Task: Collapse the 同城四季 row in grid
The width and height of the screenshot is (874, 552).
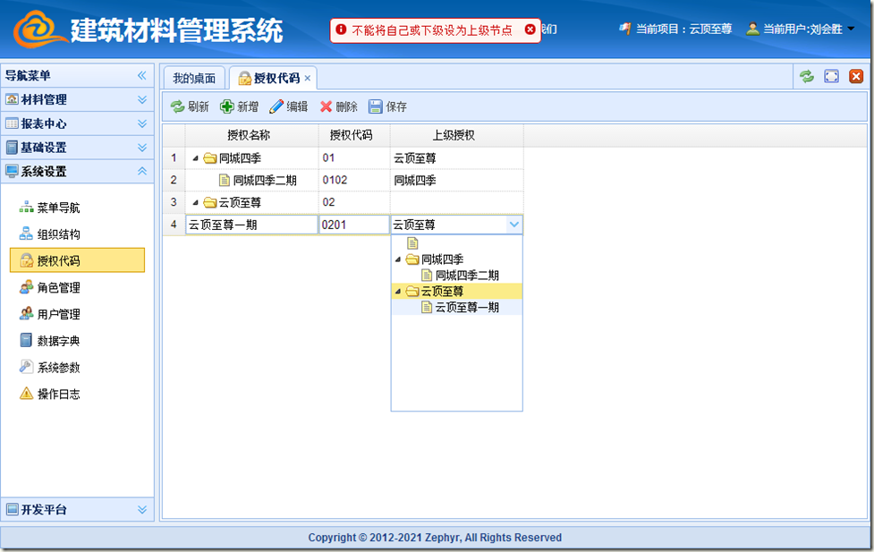Action: coord(196,158)
